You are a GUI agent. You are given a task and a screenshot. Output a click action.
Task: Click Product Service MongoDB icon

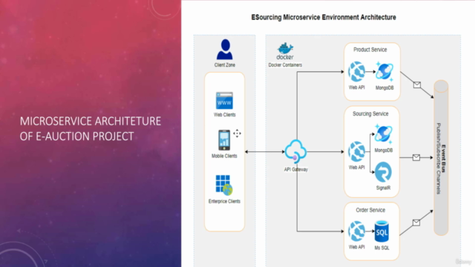(384, 71)
